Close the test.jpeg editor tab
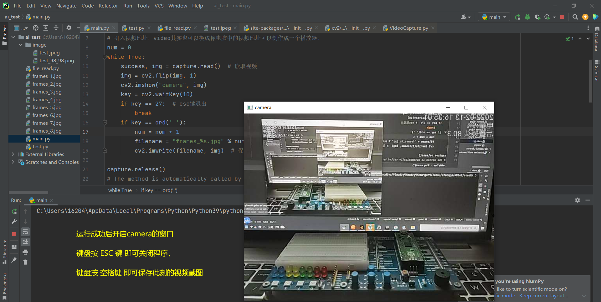Viewport: 601px width, 302px height. 235,28
